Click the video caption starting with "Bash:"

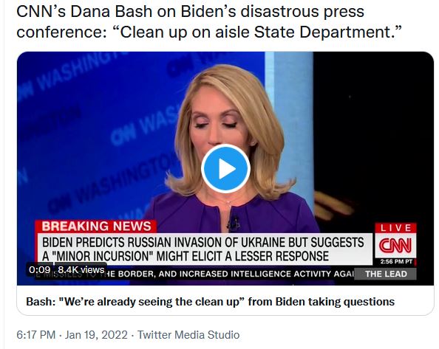click(210, 302)
